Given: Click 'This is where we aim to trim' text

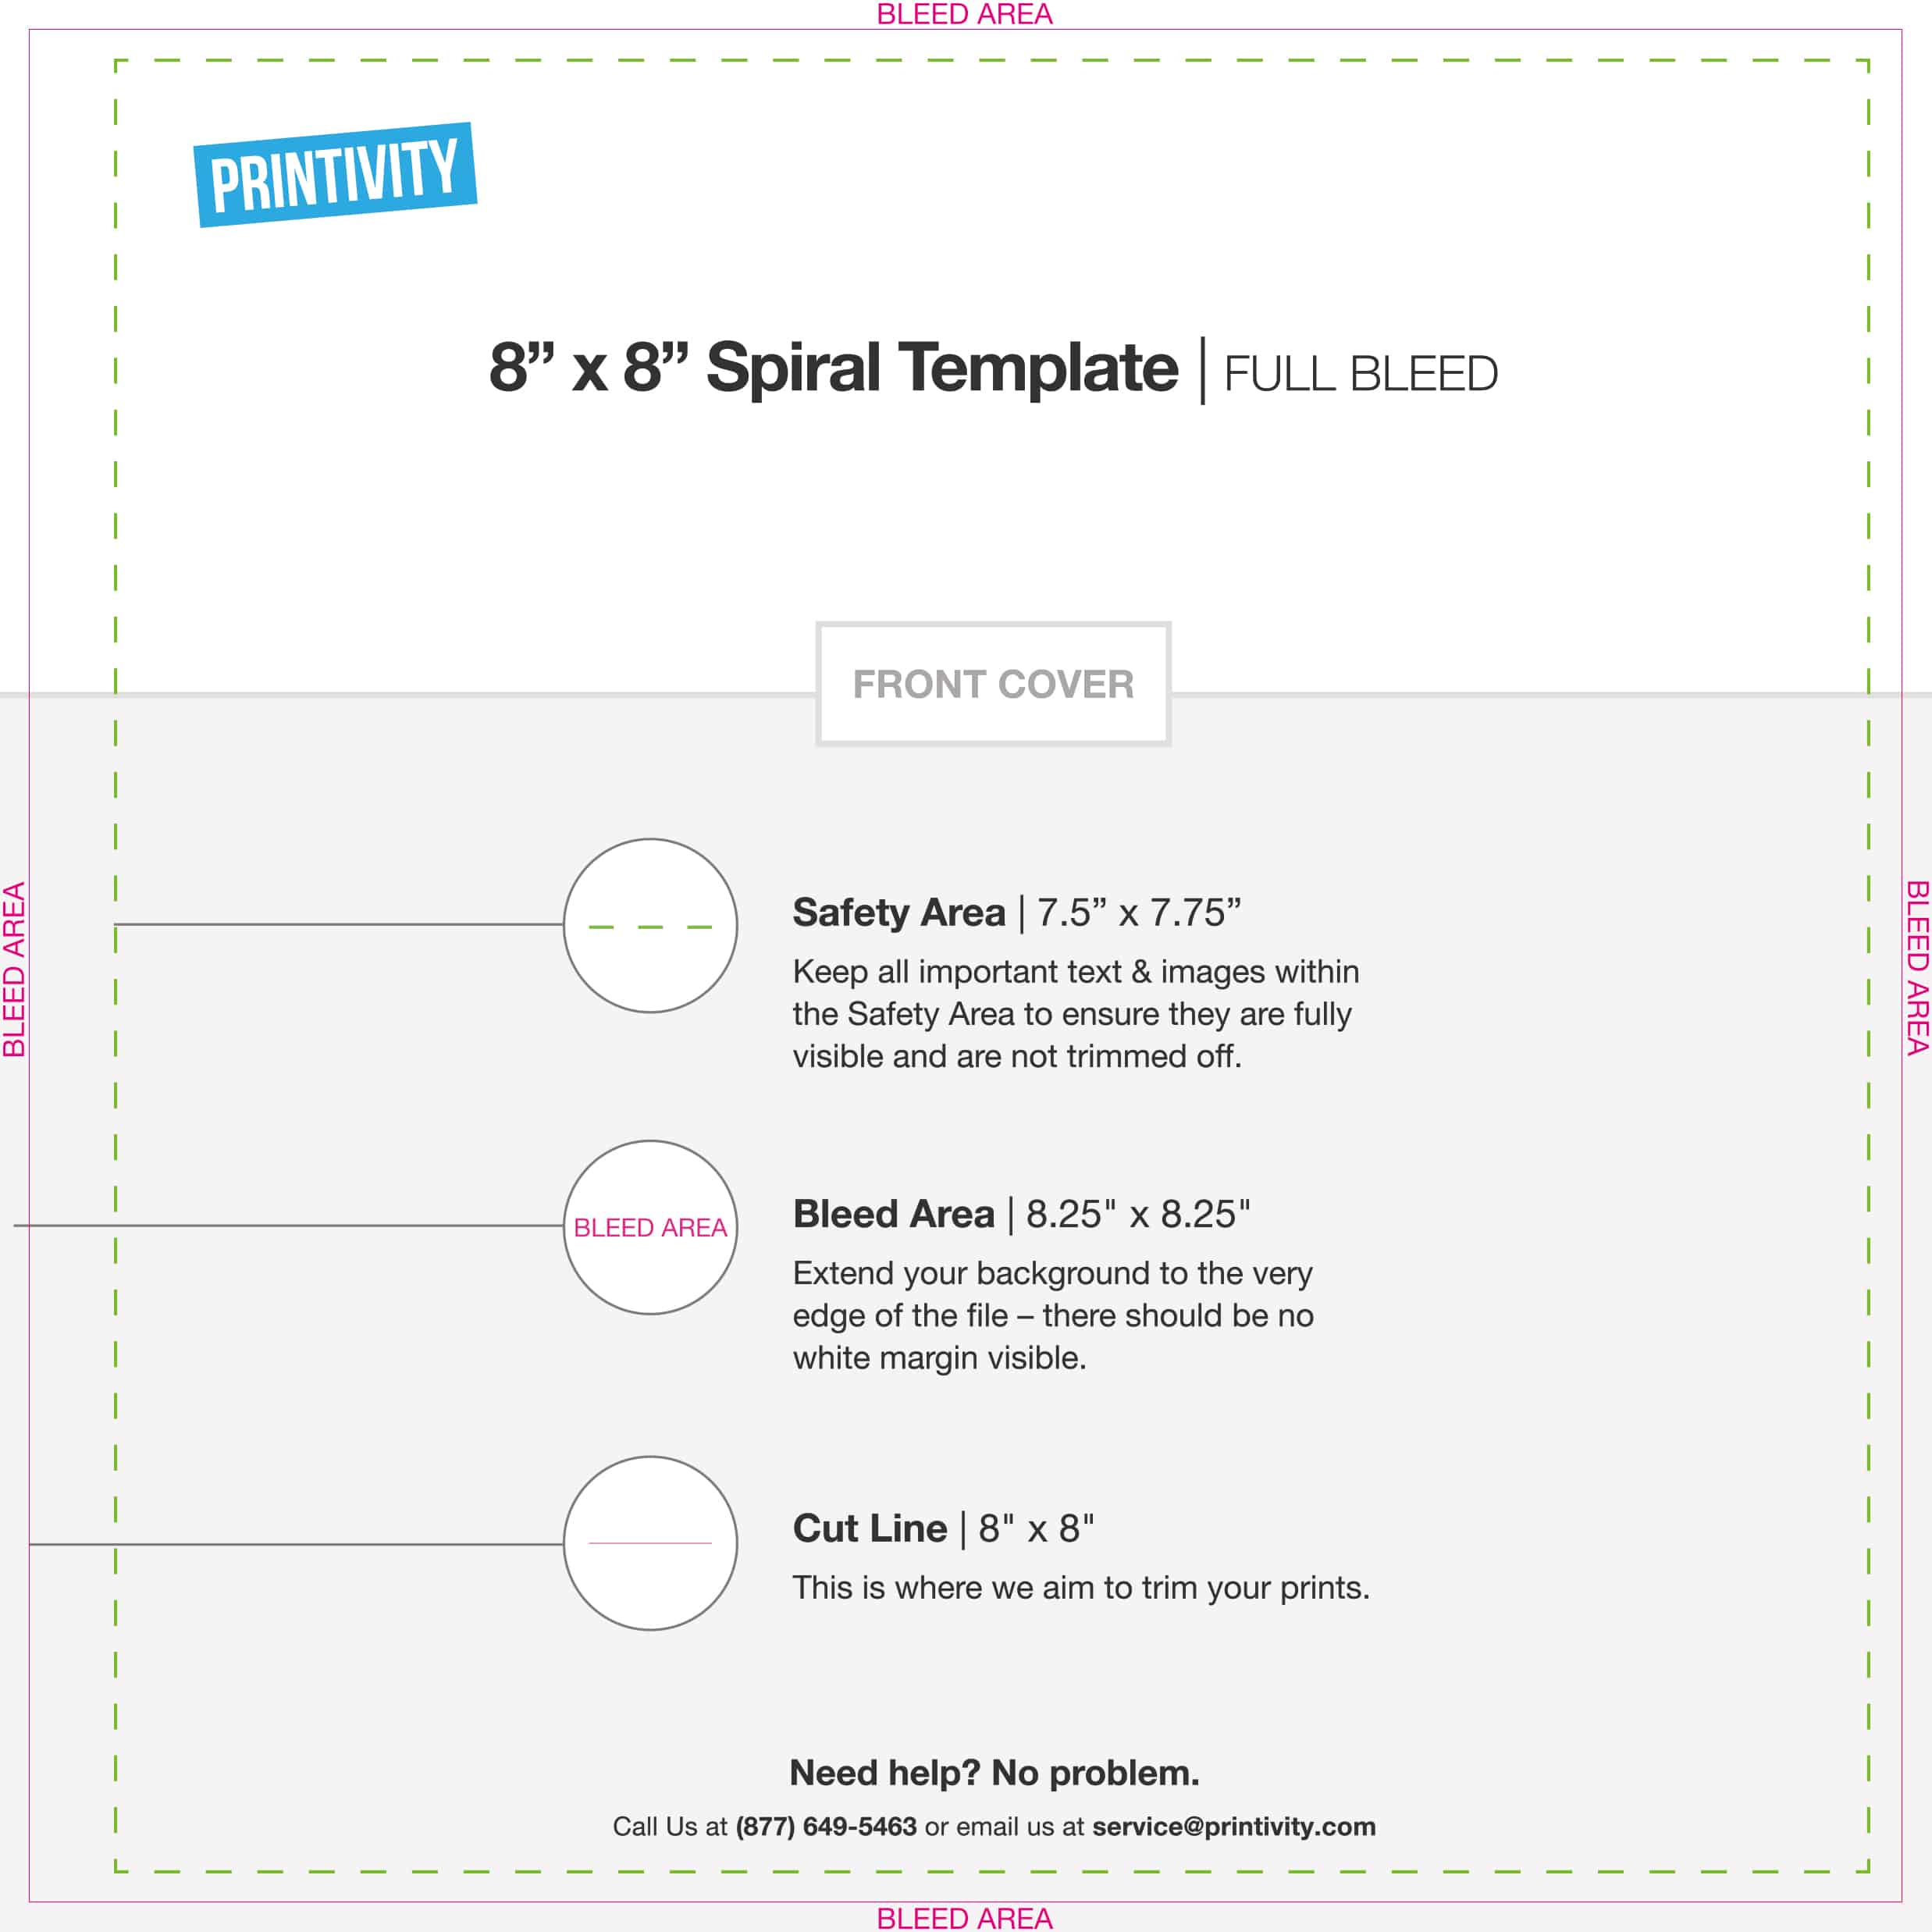Looking at the screenshot, I should click(1081, 1587).
